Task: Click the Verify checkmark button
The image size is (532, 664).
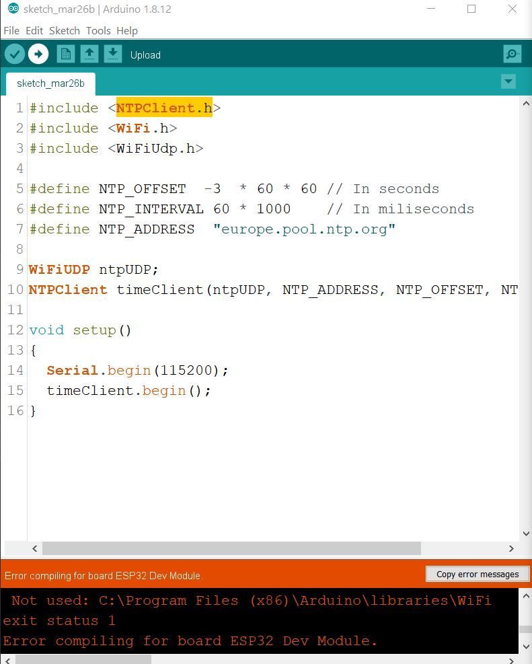Action: [x=15, y=54]
